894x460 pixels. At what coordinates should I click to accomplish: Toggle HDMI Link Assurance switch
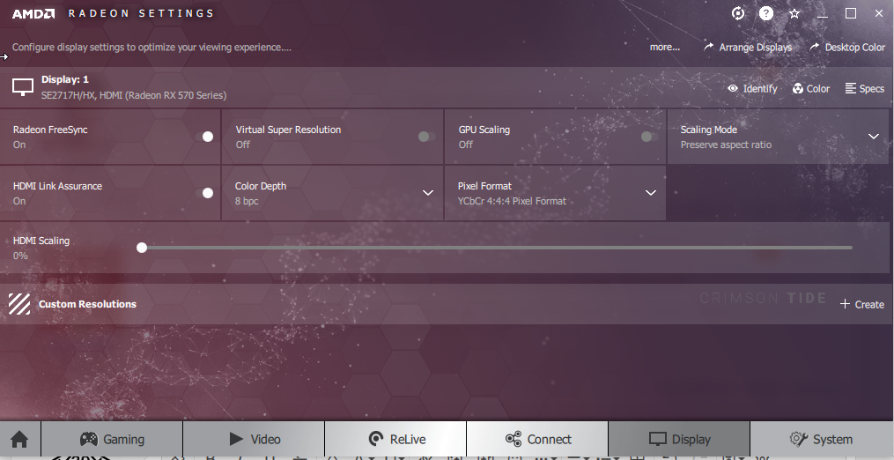pos(204,193)
